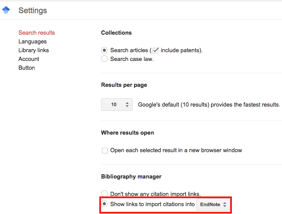
Task: Select the Search case law option
Action: pos(104,59)
